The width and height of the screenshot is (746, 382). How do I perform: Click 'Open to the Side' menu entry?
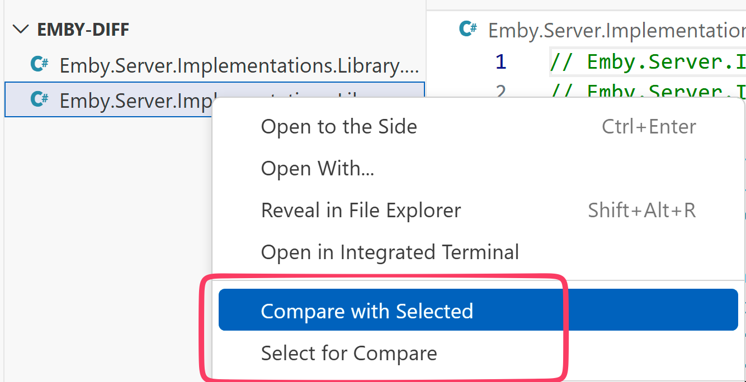[x=339, y=126]
